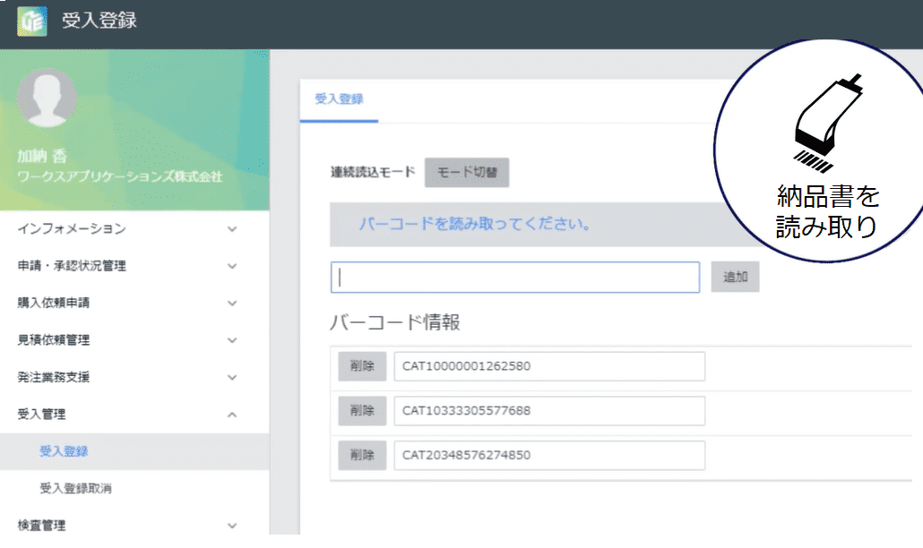Click the CAT10000001262580 barcode text field

pos(549,366)
